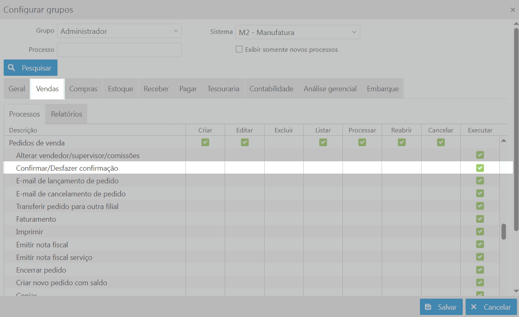Click the magnifier icon on Pesquisar button
This screenshot has height=317, width=519.
[x=11, y=68]
